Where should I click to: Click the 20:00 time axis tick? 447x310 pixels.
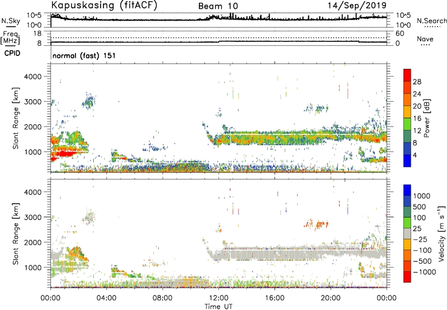(331, 298)
